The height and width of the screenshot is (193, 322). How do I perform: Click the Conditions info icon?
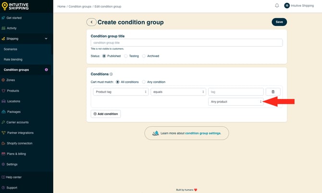111,74
